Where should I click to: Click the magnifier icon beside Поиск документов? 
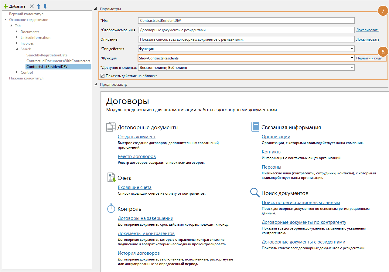click(x=254, y=193)
